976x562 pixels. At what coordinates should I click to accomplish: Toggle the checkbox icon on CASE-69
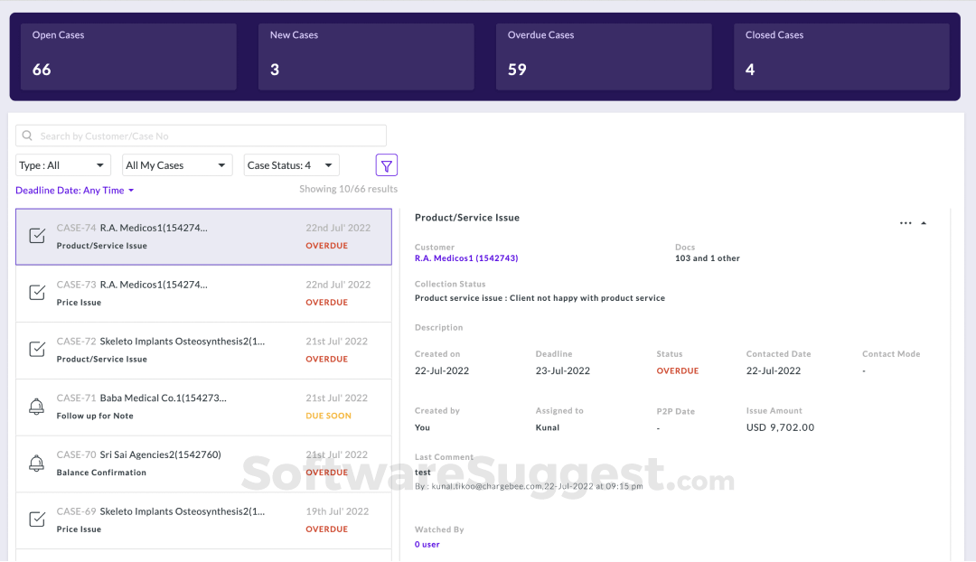tap(36, 520)
